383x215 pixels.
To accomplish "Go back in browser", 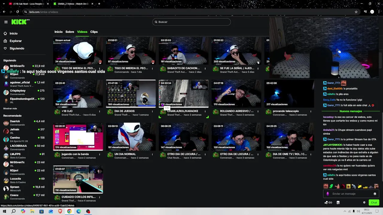I will point(4,12).
